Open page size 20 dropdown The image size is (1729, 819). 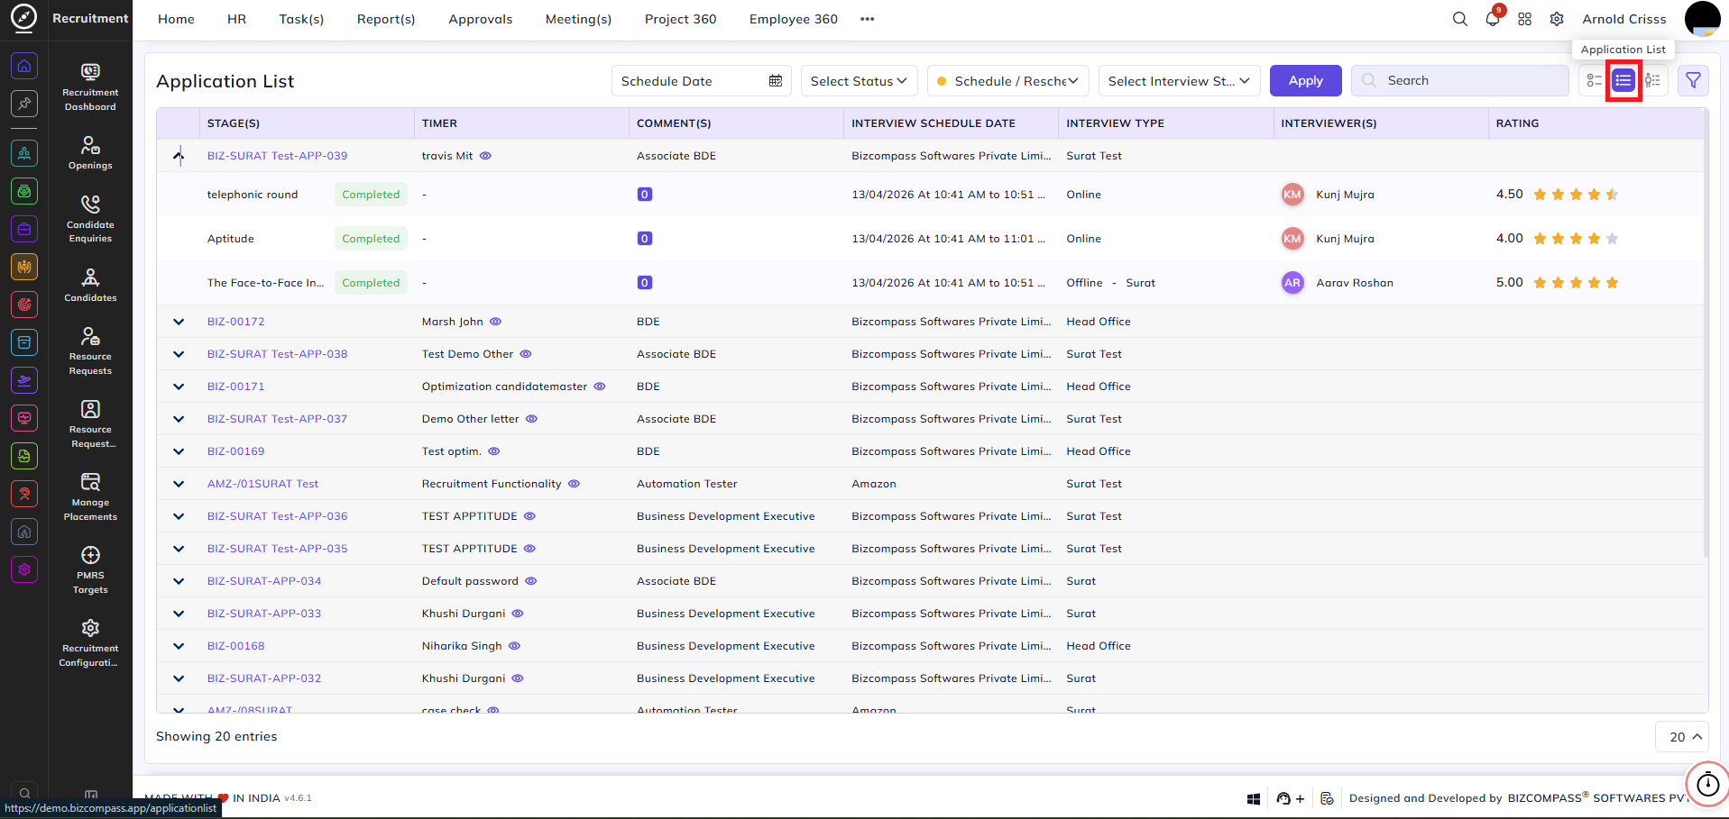1682,737
